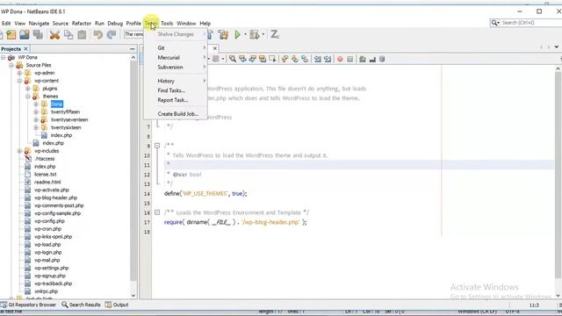
Task: Click the Find Selection magnifier icon
Action: [233, 59]
